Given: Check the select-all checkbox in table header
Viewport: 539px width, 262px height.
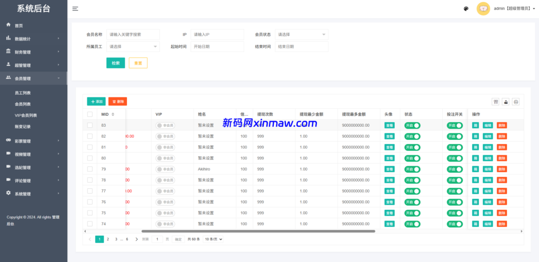Looking at the screenshot, I should coord(89,114).
